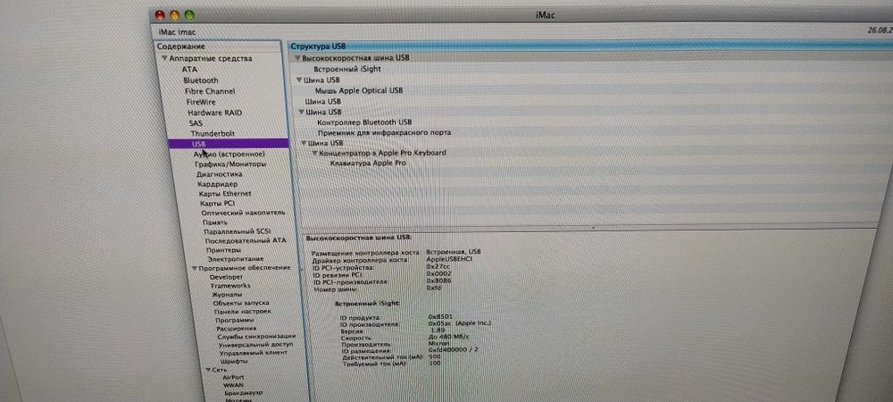Viewport: 893px width, 402px height.
Task: Select Hardware RAID entry
Action: click(214, 113)
